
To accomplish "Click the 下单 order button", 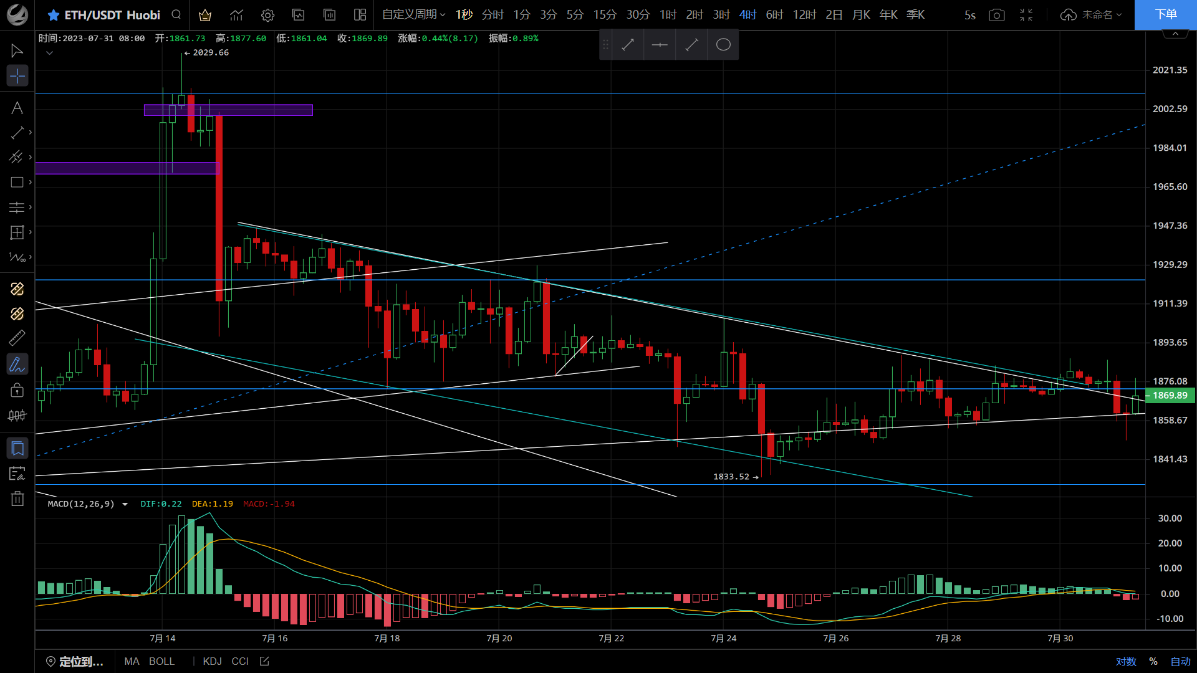I will [1165, 15].
